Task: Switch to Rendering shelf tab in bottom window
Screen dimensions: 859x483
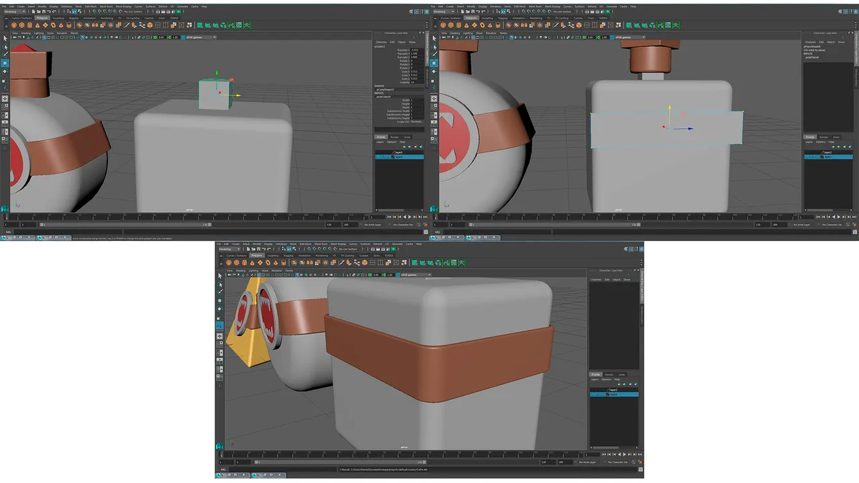Action: pos(321,256)
